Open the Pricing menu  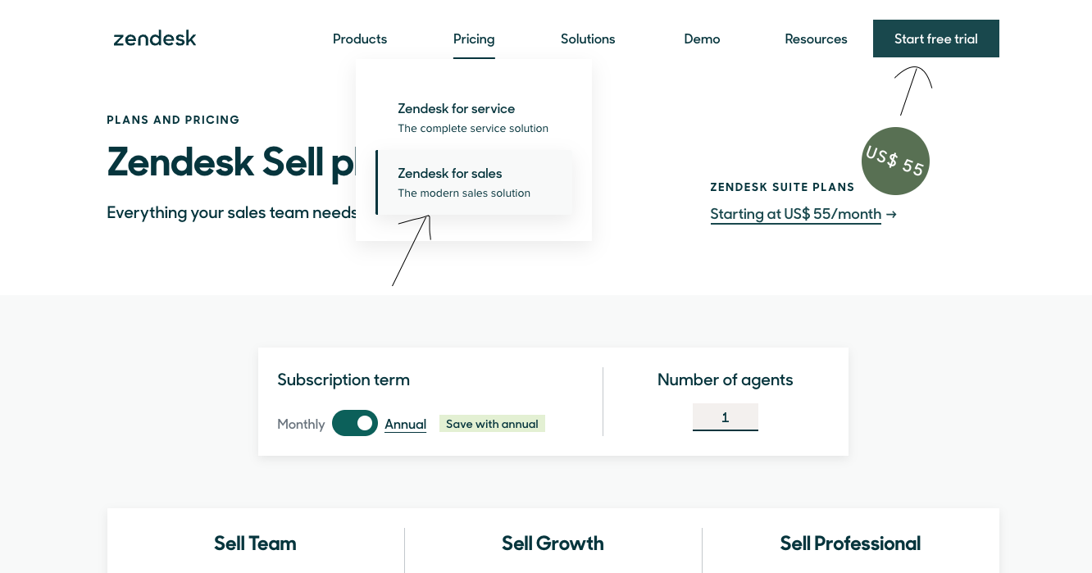point(474,39)
